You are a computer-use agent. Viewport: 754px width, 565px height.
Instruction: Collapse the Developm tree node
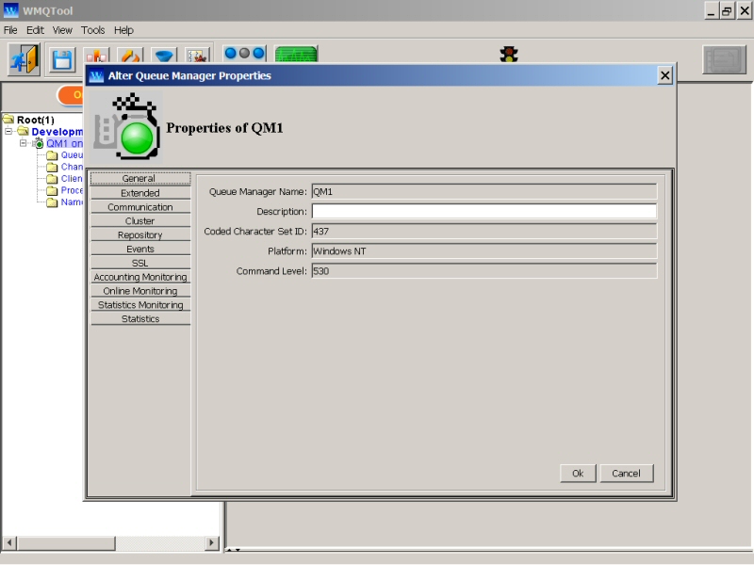pos(8,131)
